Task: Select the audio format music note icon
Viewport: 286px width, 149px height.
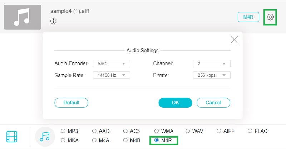Action: coord(45,136)
